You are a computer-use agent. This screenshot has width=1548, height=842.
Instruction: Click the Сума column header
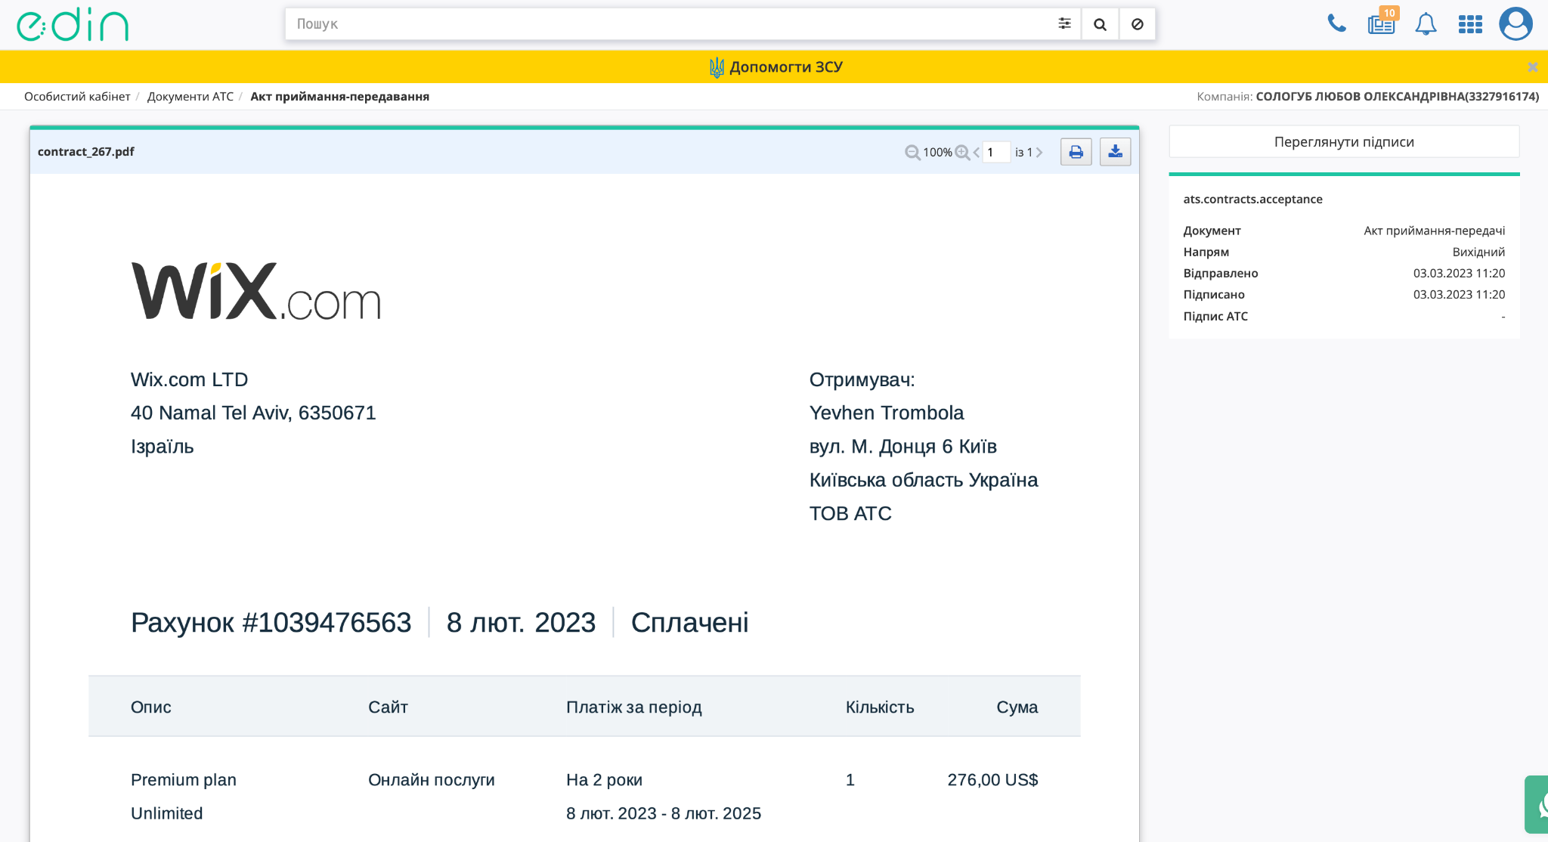1017,707
